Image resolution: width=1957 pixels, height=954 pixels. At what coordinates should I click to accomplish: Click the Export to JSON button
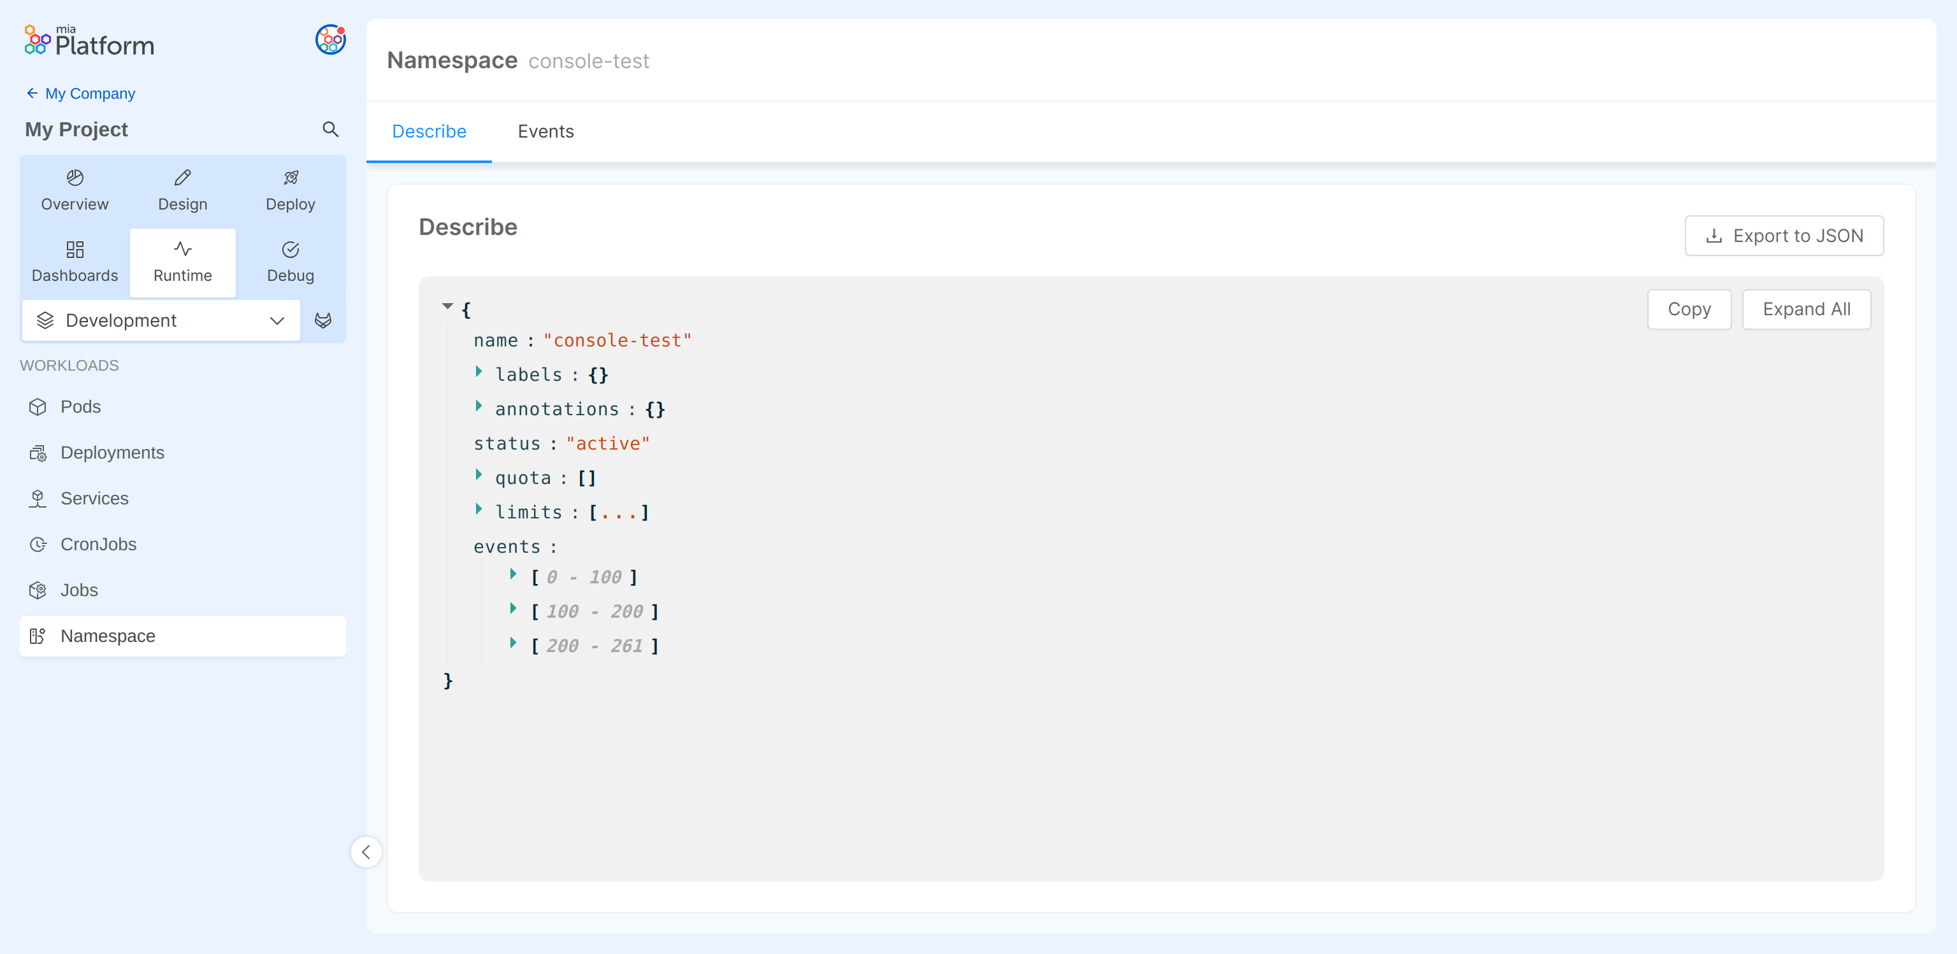point(1784,236)
